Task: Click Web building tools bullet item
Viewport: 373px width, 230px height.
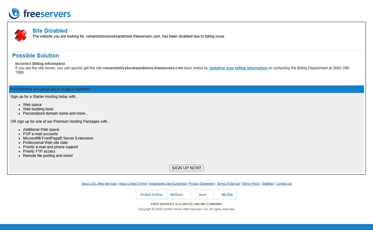Action: point(38,109)
